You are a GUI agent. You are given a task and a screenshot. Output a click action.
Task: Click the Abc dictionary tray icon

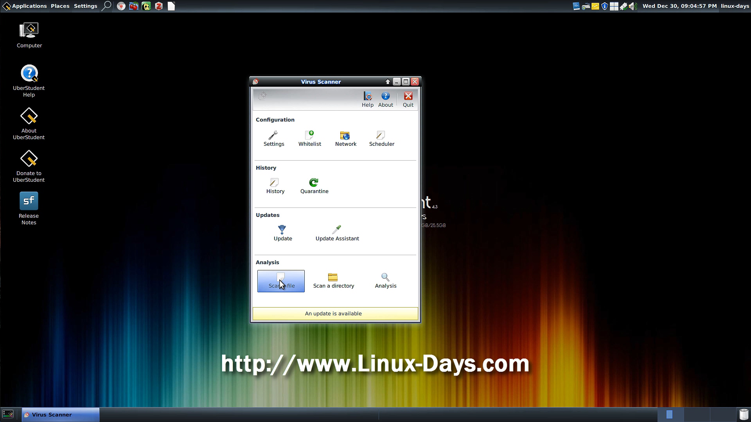click(576, 6)
